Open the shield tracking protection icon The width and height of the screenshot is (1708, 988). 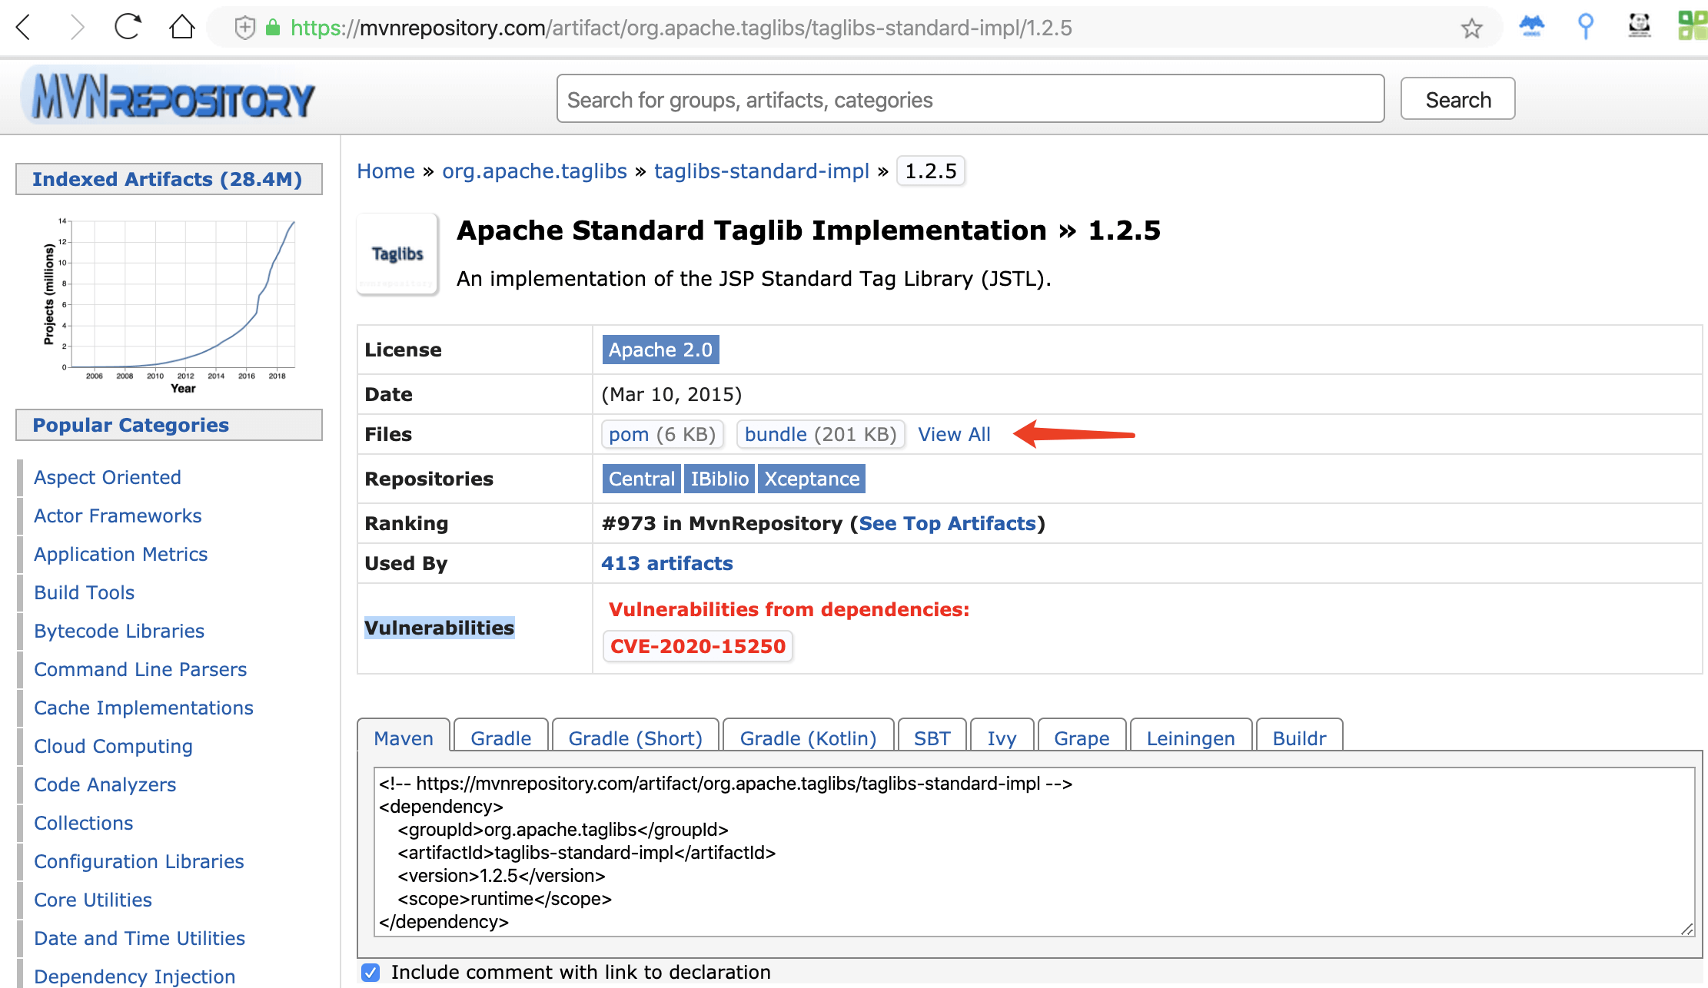(244, 28)
